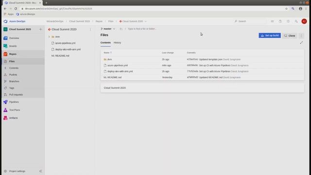
Task: Open the work items list icon in header
Action: pyautogui.click(x=272, y=21)
